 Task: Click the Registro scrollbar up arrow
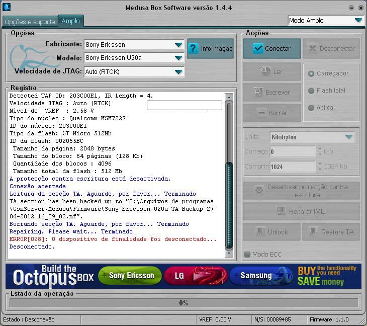(229, 97)
